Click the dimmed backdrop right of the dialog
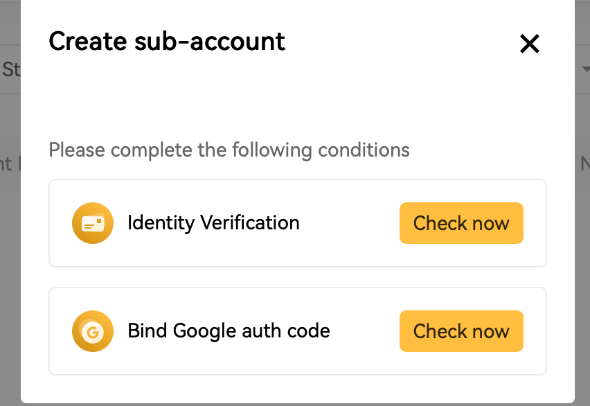590x406 pixels. (x=582, y=277)
